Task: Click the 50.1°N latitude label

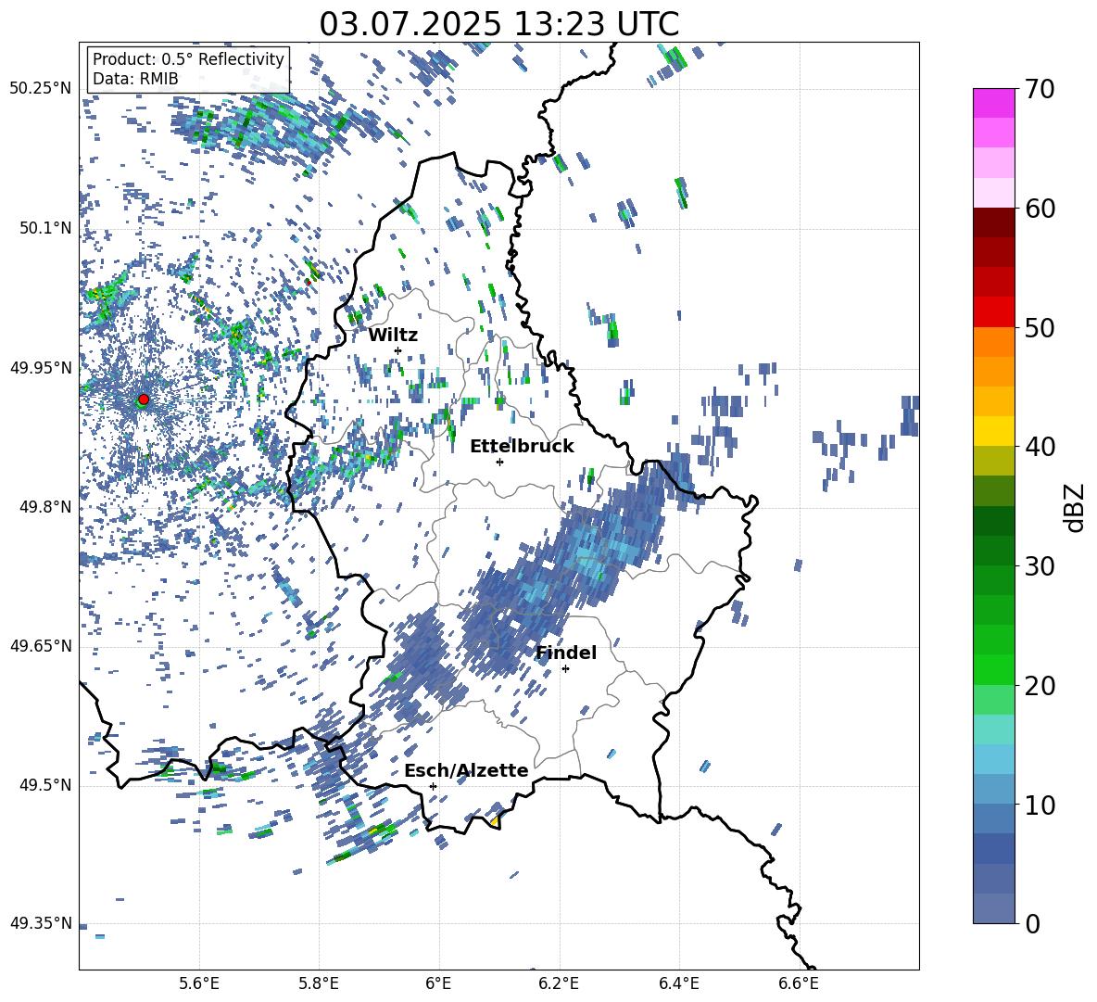Action: [46, 228]
